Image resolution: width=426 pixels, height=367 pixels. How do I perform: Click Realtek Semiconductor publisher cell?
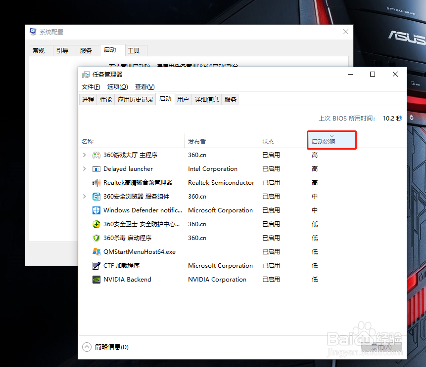pos(221,183)
